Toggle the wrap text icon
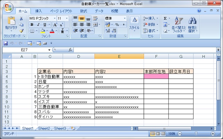This screenshot has height=139, width=223. coord(95,18)
